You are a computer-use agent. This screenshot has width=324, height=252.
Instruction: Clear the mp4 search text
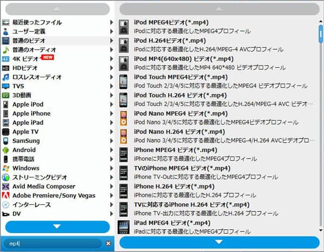click(x=108, y=243)
